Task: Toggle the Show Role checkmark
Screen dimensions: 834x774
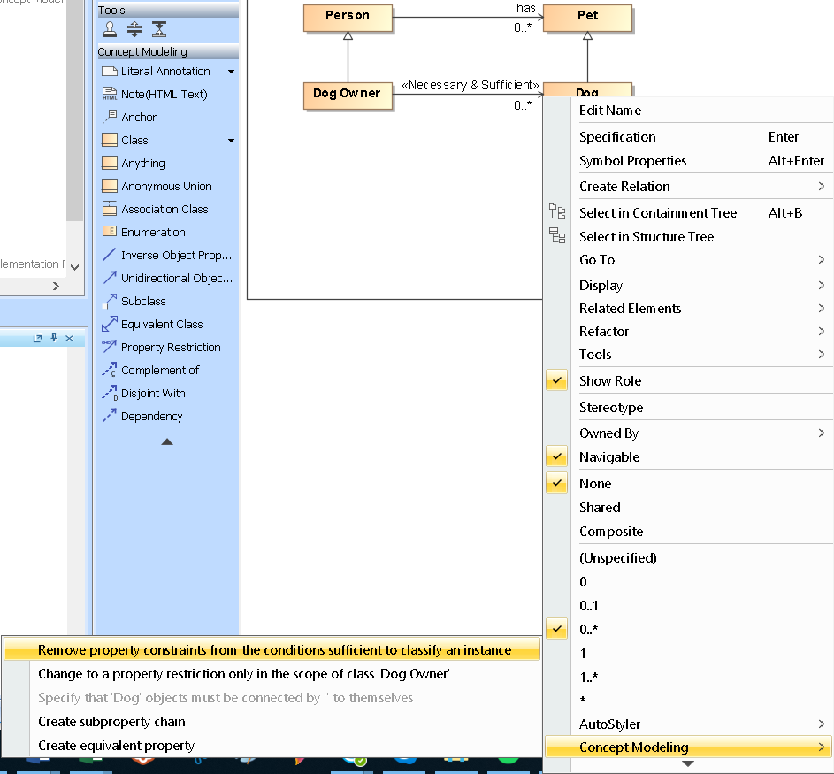Action: coord(557,381)
